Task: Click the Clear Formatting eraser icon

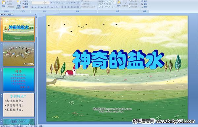Action: click(58, 3)
